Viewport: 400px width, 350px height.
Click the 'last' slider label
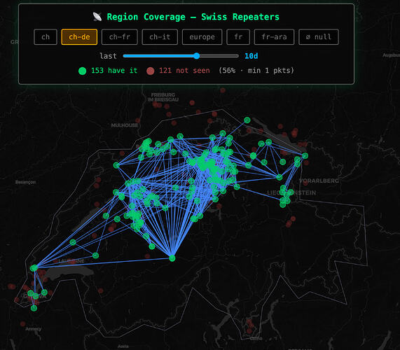pos(108,56)
